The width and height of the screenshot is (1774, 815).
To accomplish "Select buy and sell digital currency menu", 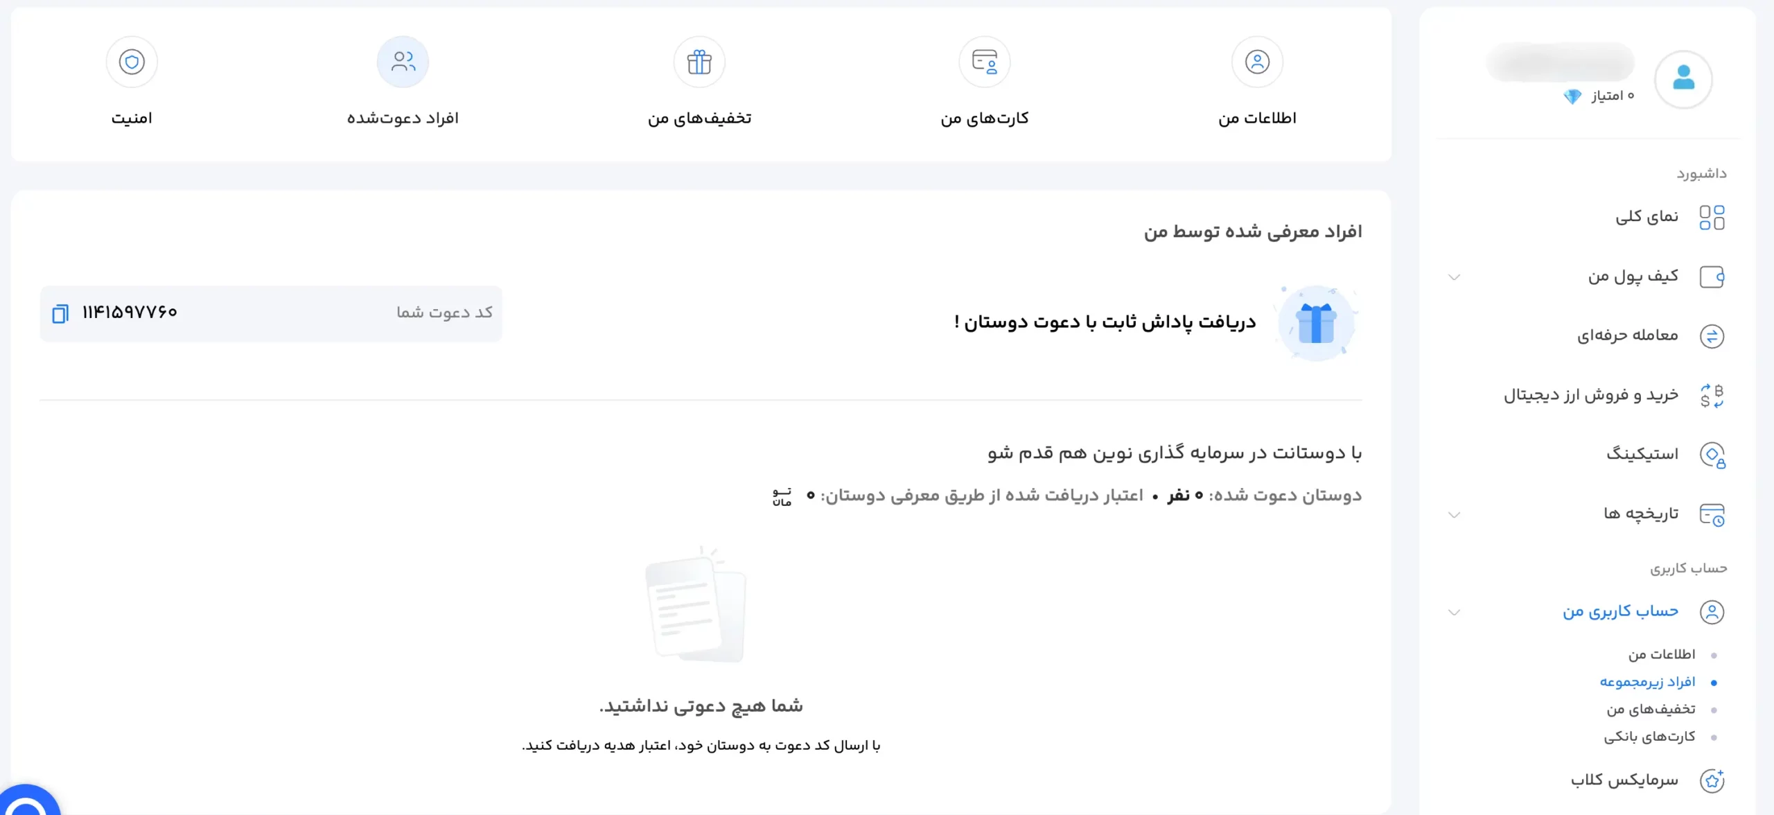I will (x=1590, y=395).
